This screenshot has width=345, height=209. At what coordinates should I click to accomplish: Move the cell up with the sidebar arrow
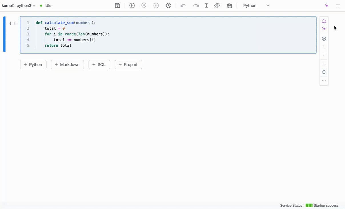[x=324, y=47]
